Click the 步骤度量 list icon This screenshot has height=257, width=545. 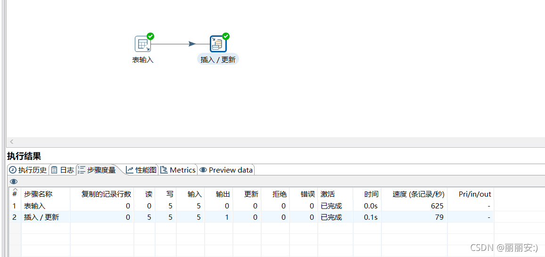coord(82,170)
